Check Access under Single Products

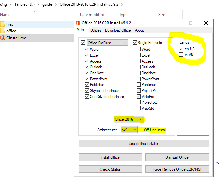coord(138,61)
